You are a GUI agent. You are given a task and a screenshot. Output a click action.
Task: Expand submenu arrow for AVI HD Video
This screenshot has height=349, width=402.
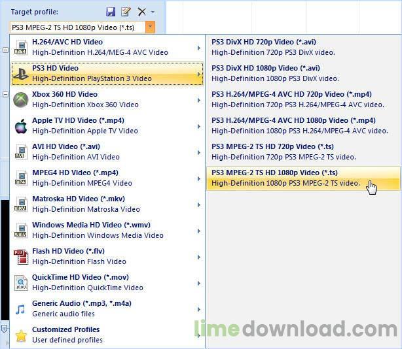click(x=198, y=152)
